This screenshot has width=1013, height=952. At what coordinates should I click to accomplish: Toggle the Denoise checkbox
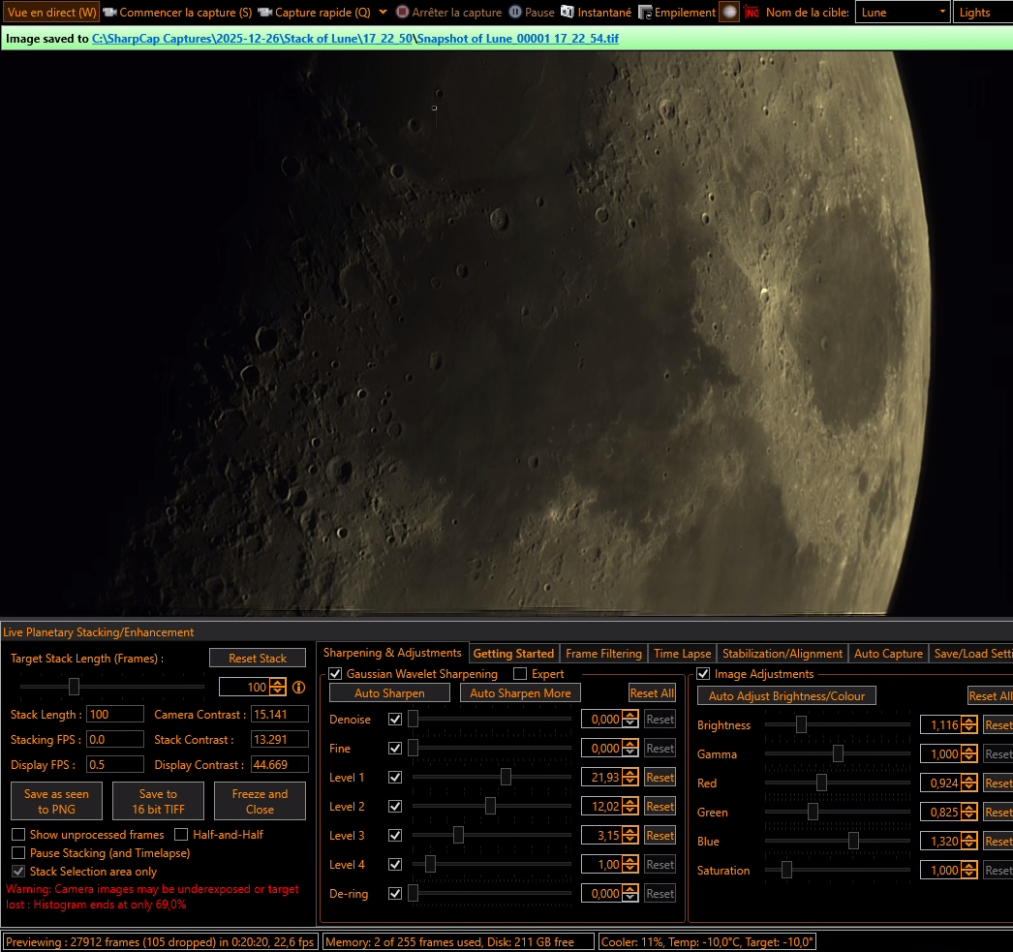click(x=395, y=719)
